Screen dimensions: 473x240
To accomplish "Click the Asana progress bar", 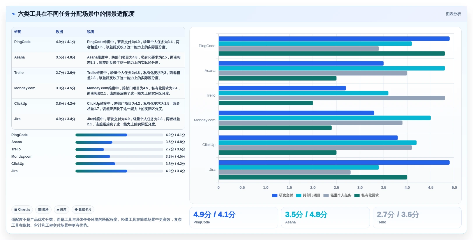I will pyautogui.click(x=119, y=142).
